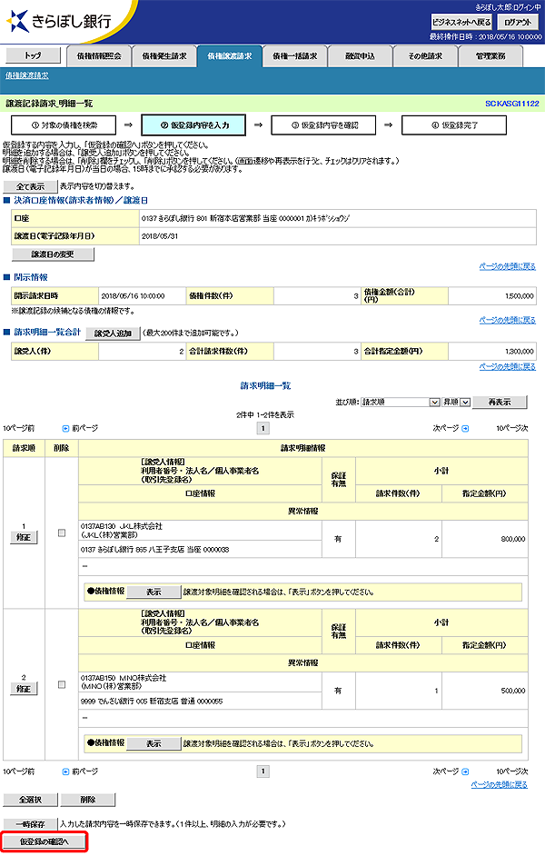The image size is (545, 856).
Task: Click next-page arrow icon above request table
Action: tap(465, 429)
